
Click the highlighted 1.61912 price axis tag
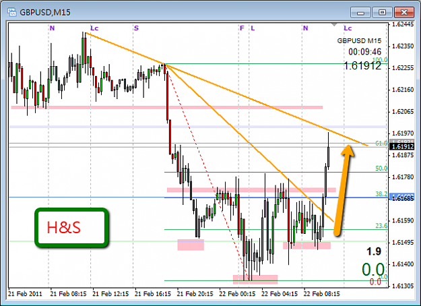[402, 147]
